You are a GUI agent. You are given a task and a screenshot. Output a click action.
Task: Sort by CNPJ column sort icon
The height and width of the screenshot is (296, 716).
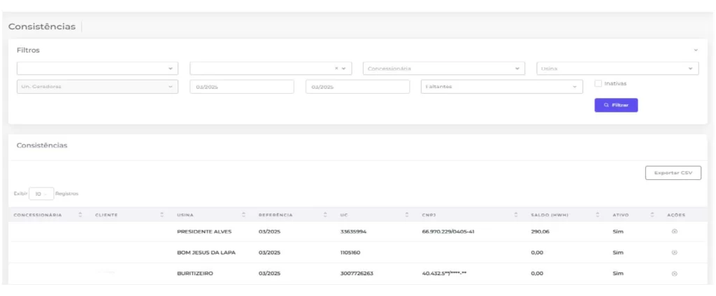click(515, 215)
